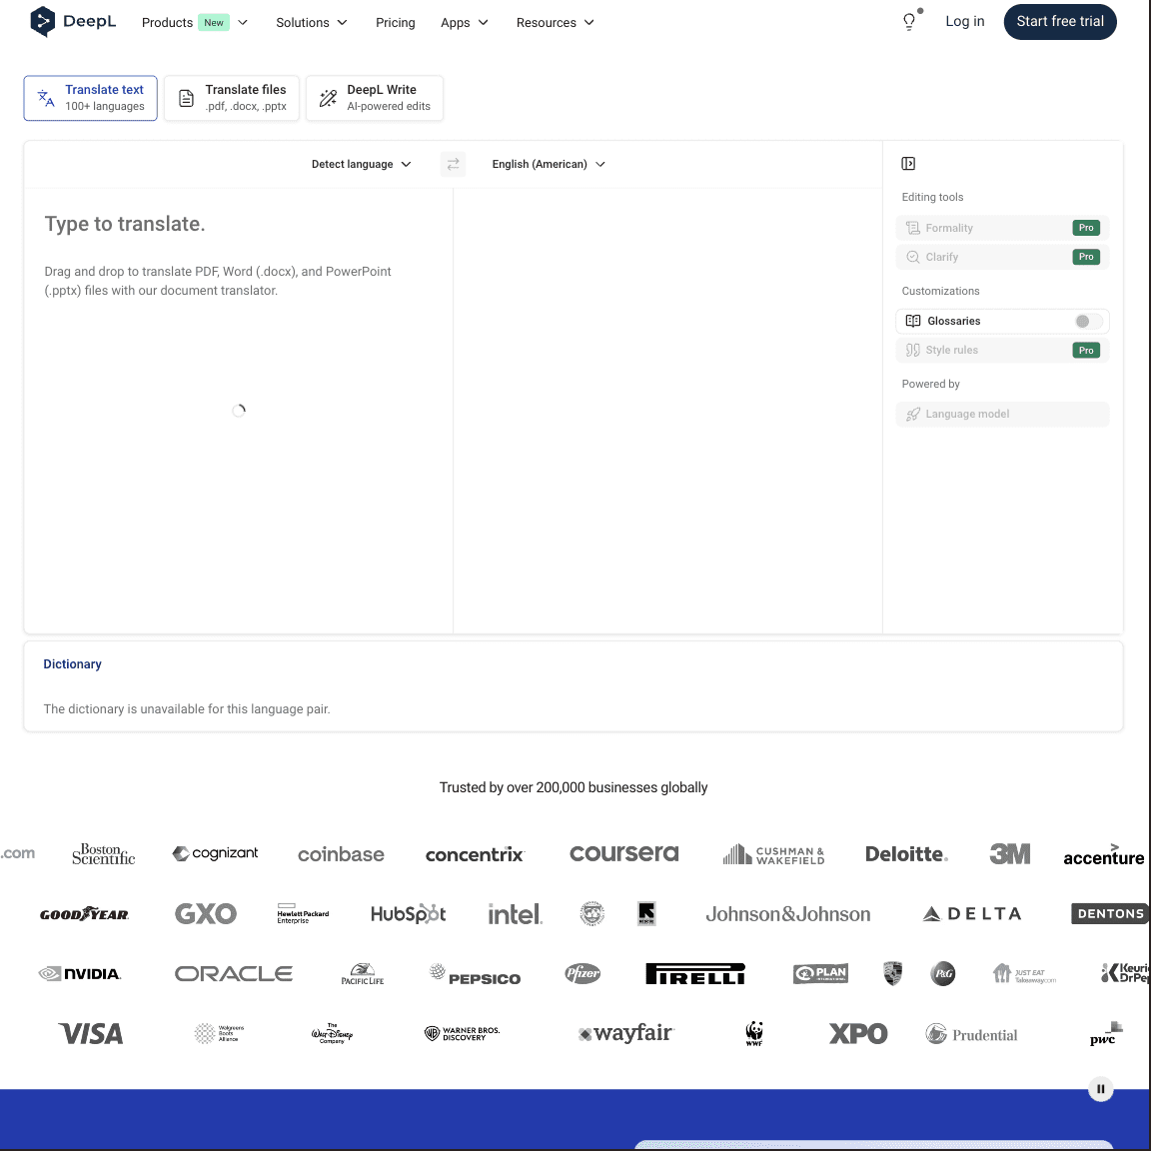This screenshot has height=1151, width=1151.
Task: Click the Clarify tool icon
Action: (x=912, y=257)
